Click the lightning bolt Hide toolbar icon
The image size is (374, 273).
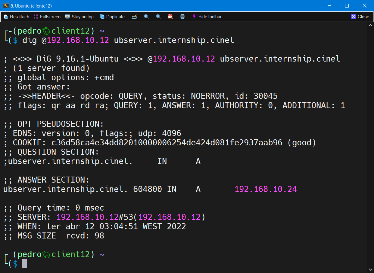(194, 17)
